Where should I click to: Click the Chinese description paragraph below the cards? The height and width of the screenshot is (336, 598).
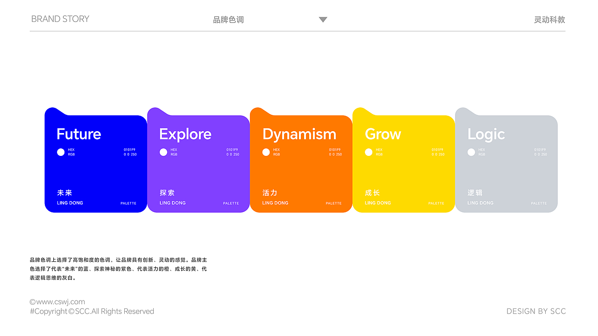pyautogui.click(x=118, y=269)
